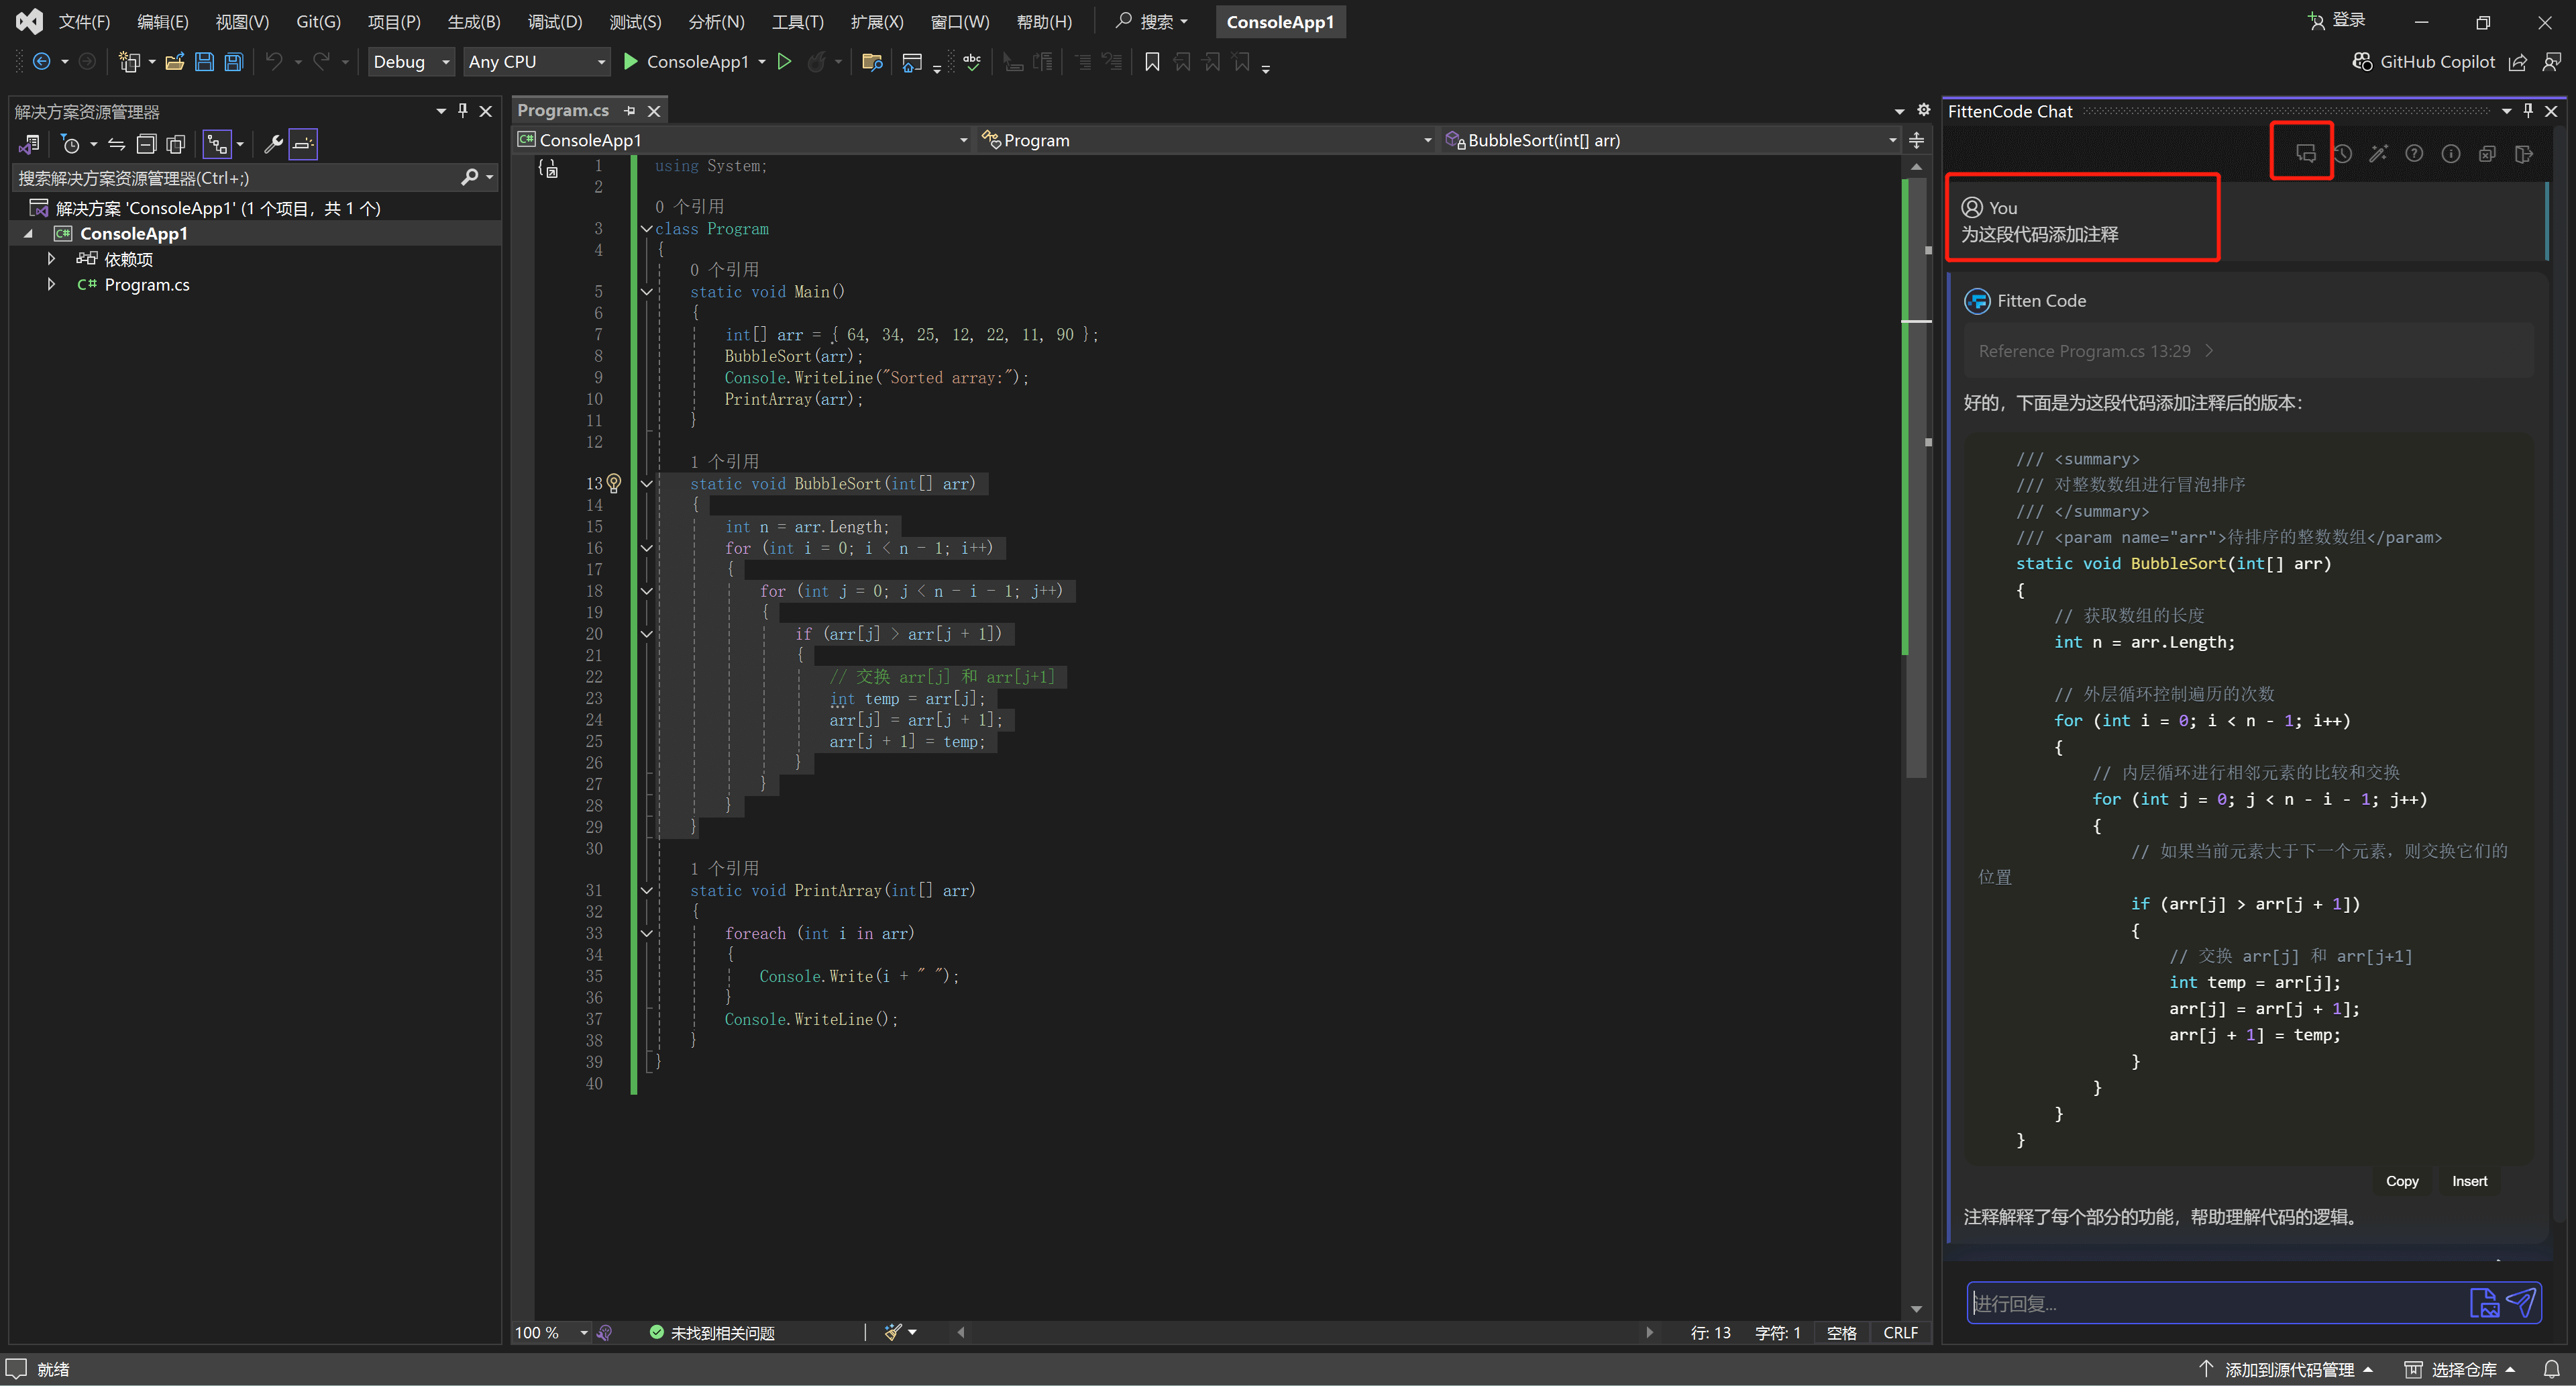Click Save All in the toolbar

pyautogui.click(x=233, y=62)
